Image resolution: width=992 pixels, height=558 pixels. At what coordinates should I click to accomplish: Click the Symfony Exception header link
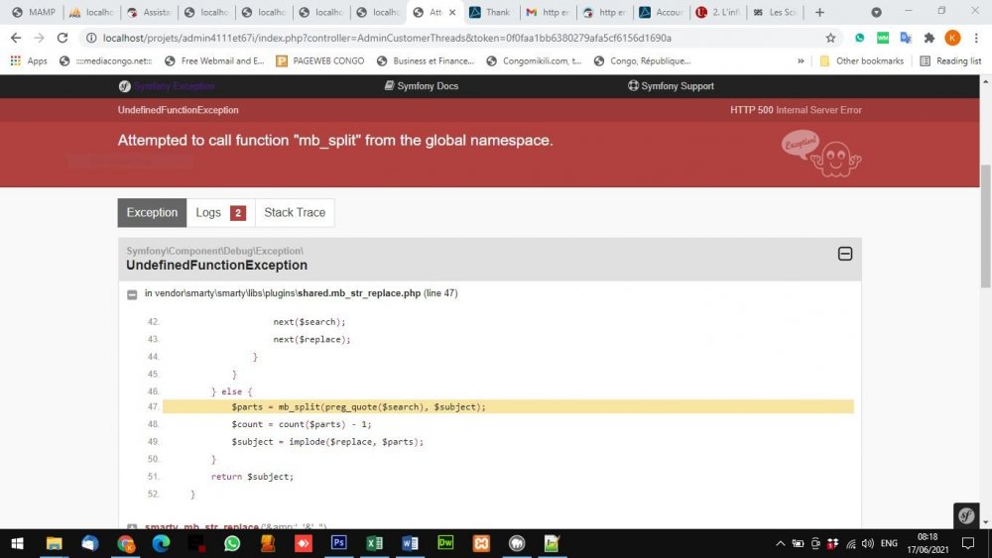tap(167, 86)
